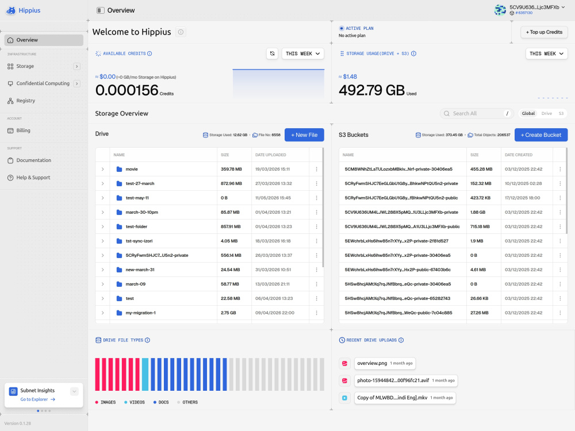
Task: Click the image icon beside the .avif upload
Action: tap(344, 380)
